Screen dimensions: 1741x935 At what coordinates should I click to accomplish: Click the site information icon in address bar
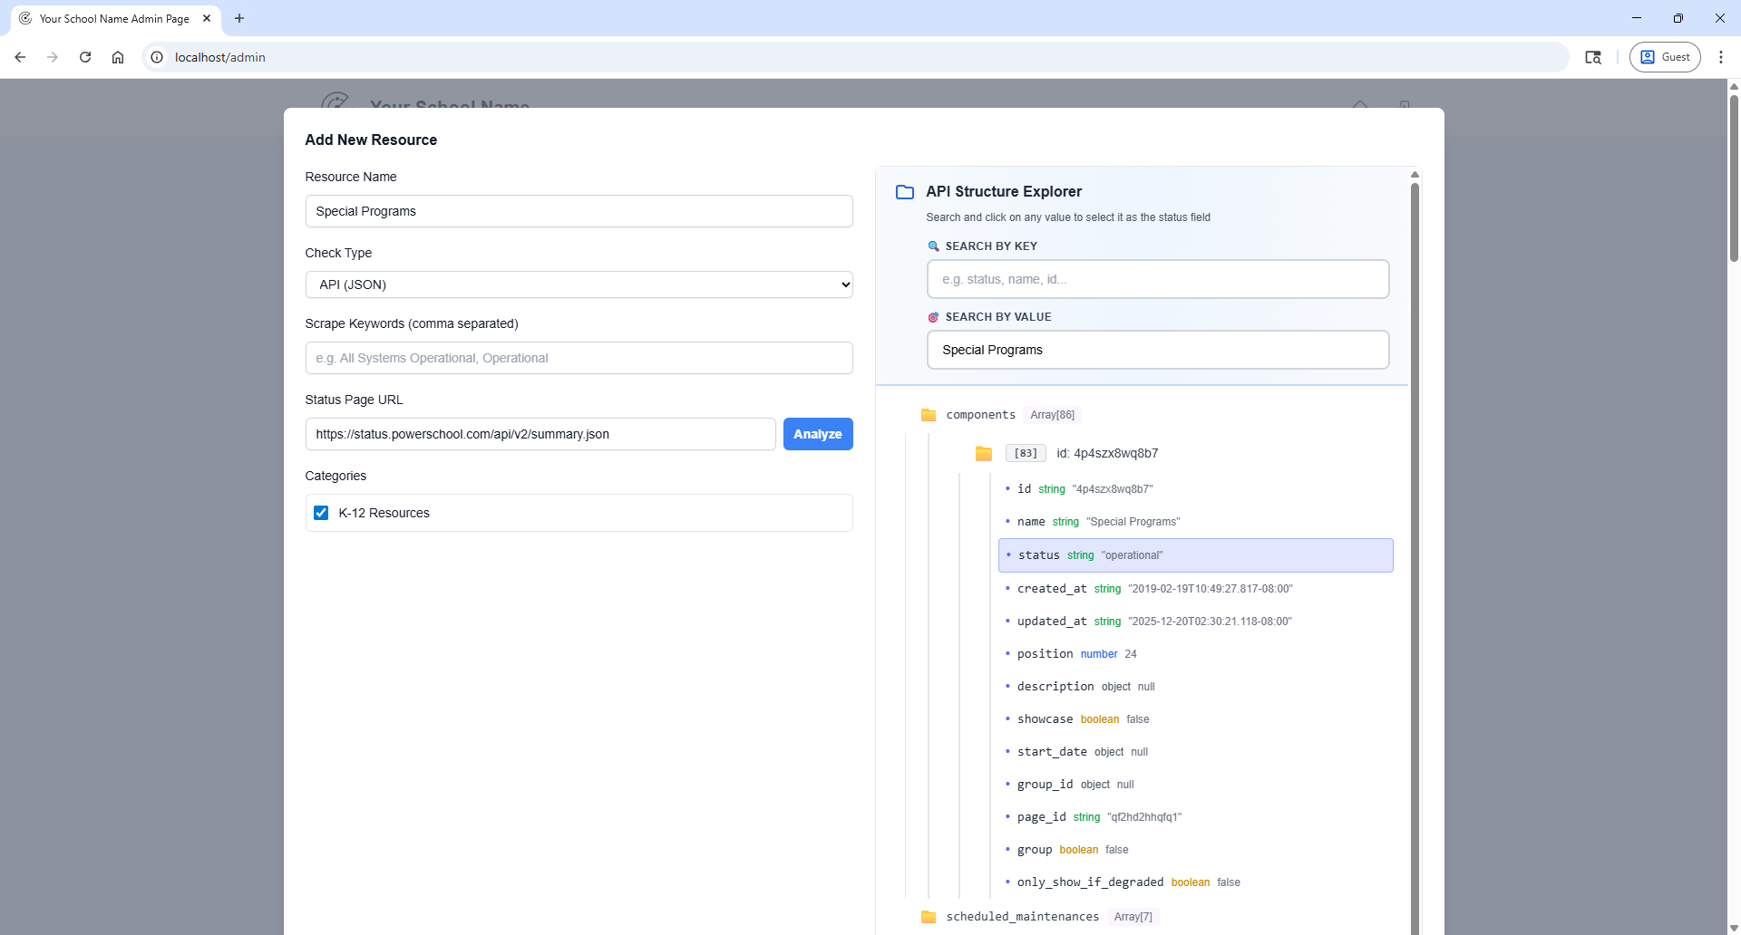(x=157, y=57)
